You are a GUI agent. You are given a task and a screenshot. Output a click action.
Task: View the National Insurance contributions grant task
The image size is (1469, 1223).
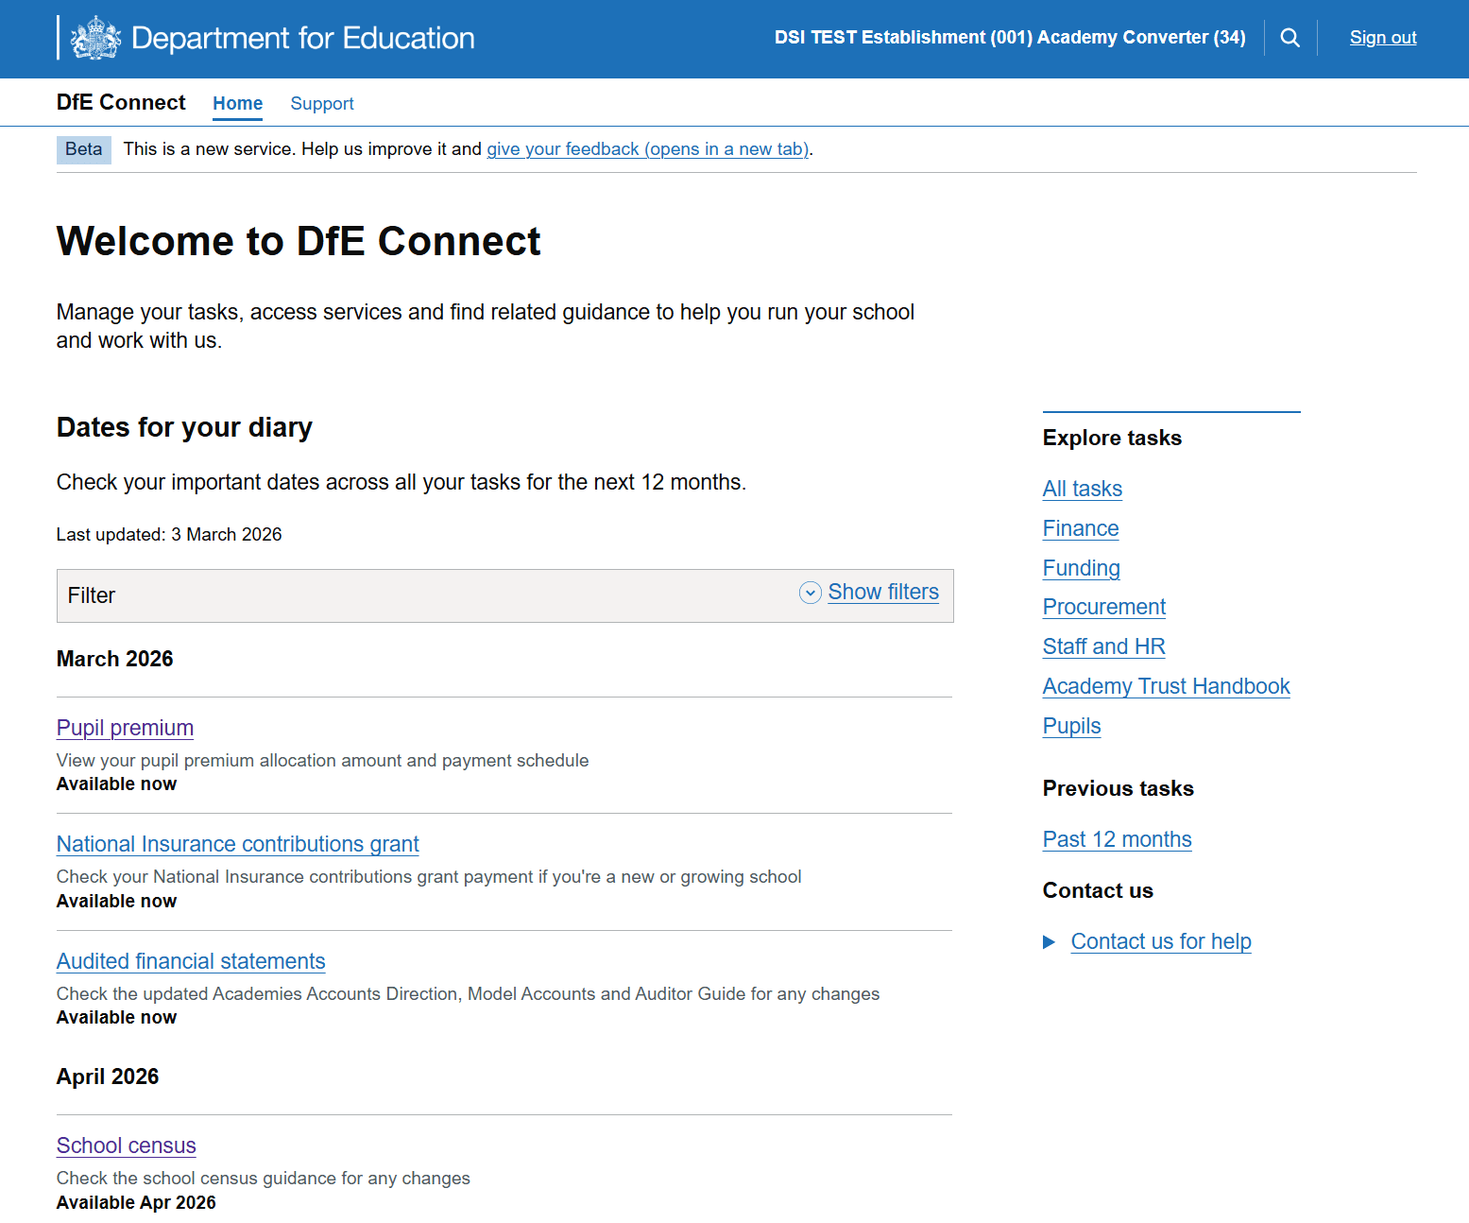[237, 844]
